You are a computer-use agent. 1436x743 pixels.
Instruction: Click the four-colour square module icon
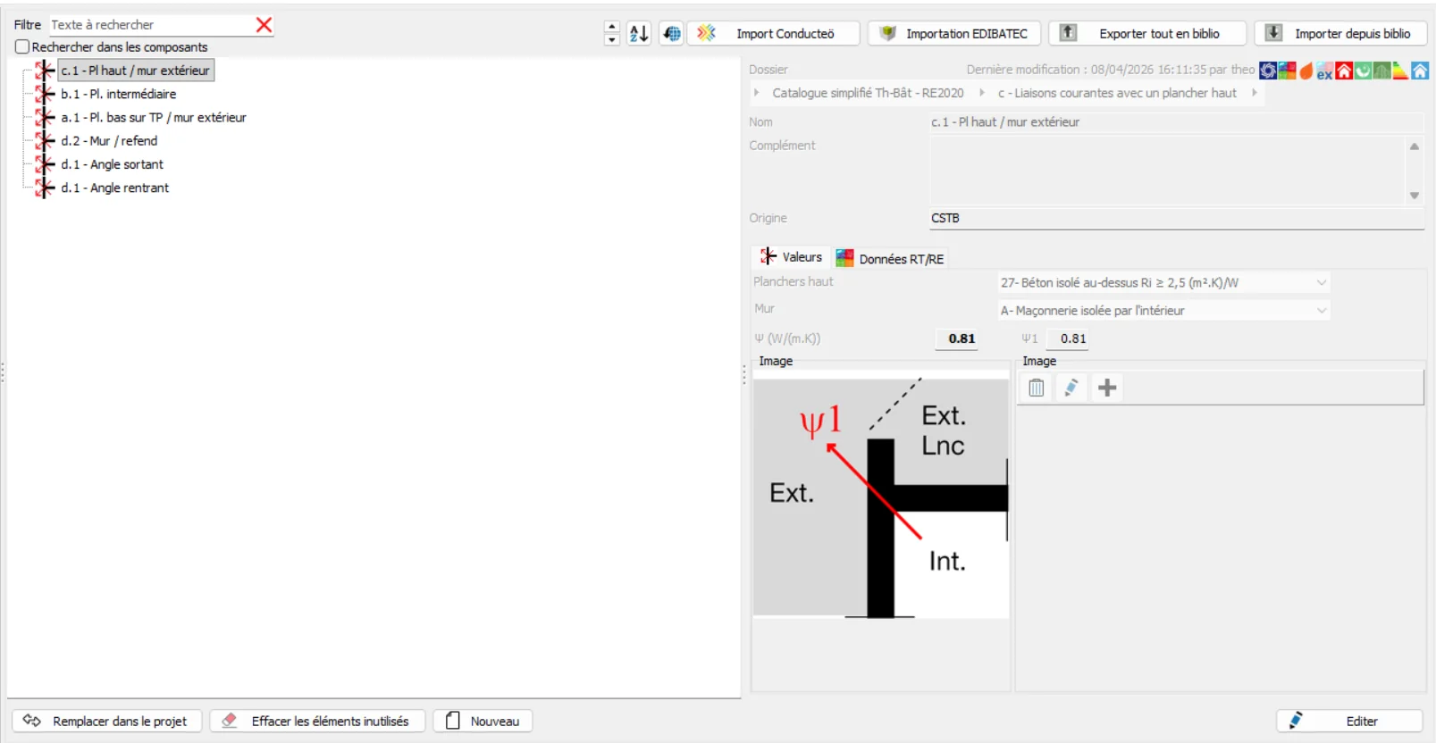1287,71
